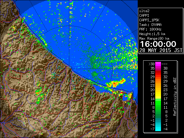Click the 16:00:00 timestamp
The image size is (184, 138).
(x=158, y=44)
